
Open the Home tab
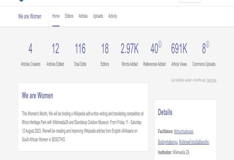click(x=56, y=16)
